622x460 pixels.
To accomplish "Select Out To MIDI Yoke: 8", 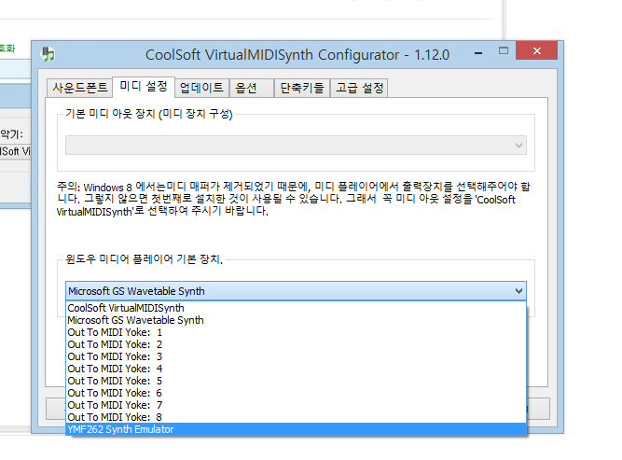I will click(296, 417).
